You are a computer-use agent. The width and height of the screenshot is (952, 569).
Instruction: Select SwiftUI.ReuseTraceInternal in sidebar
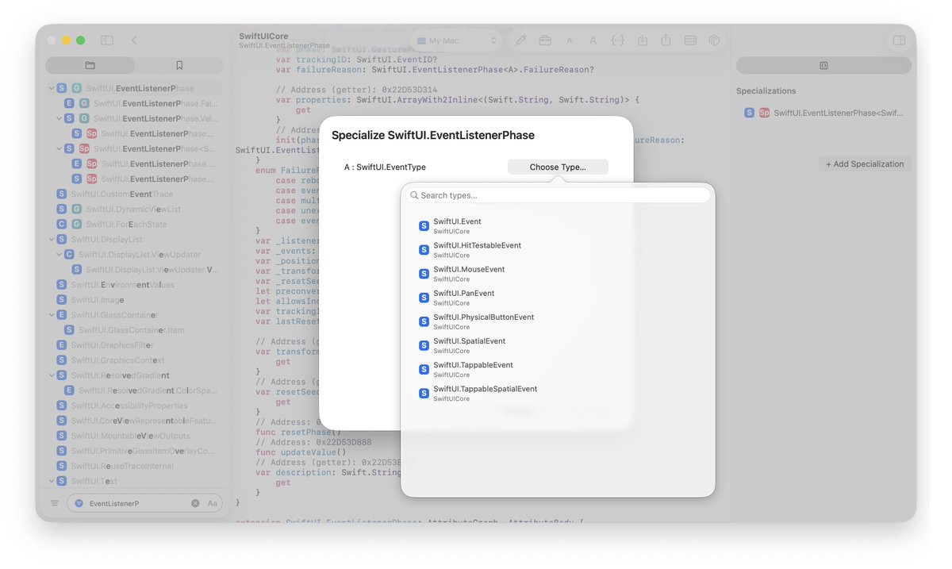pos(135,465)
